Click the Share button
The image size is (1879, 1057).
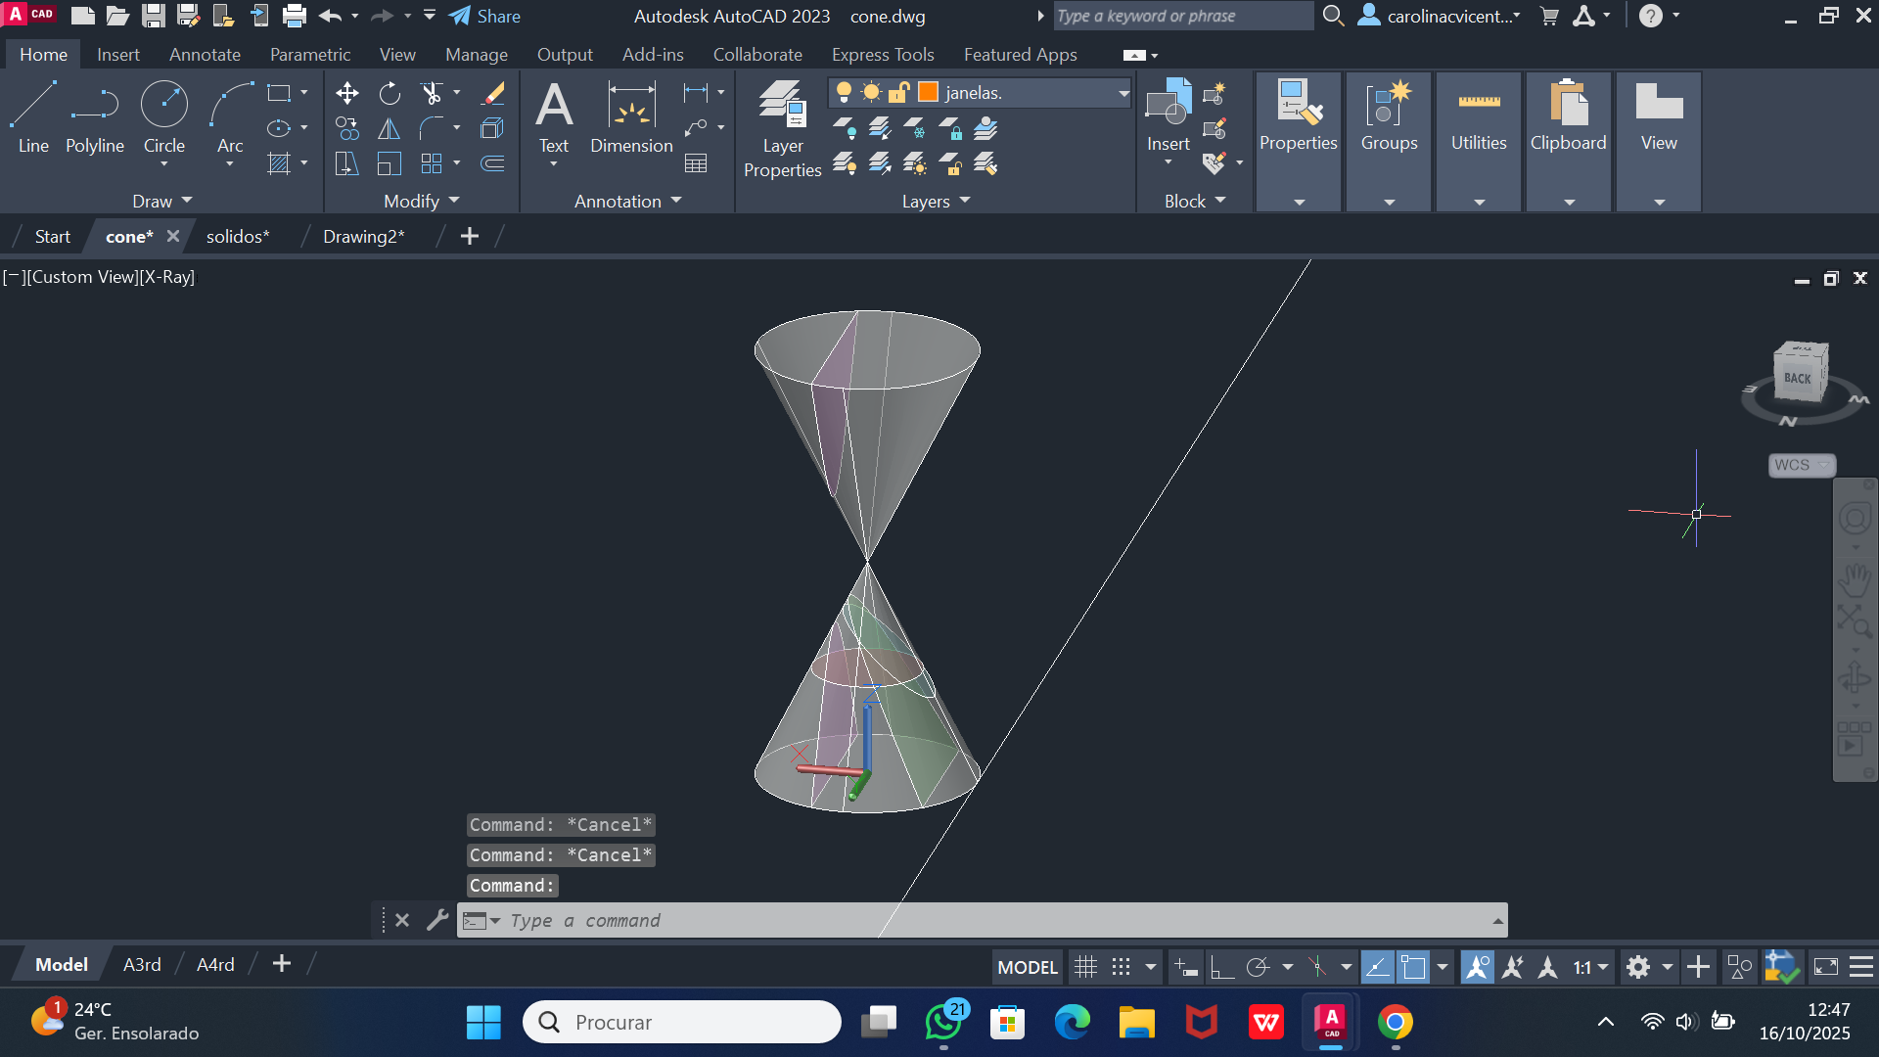click(x=485, y=16)
